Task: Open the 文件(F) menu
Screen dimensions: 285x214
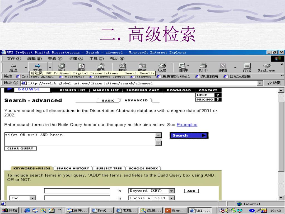Action: pos(14,59)
